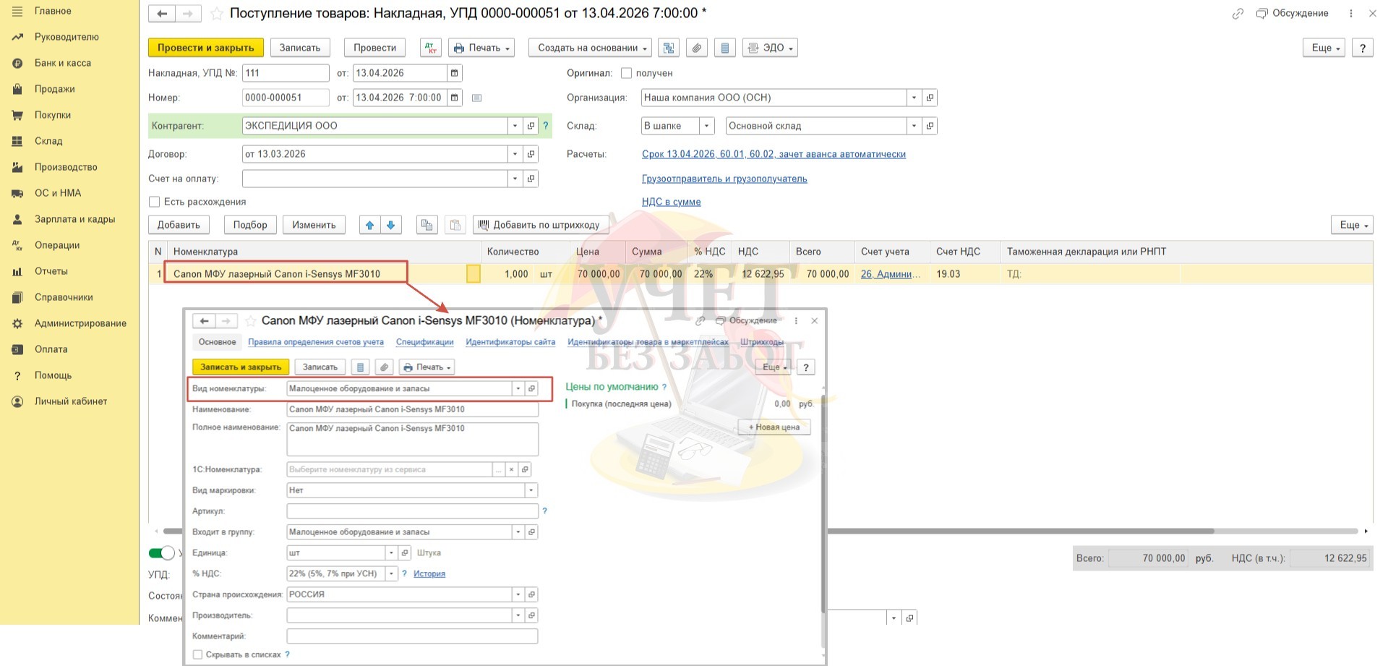Mark document as favorite with star icon
1388x666 pixels.
click(216, 13)
